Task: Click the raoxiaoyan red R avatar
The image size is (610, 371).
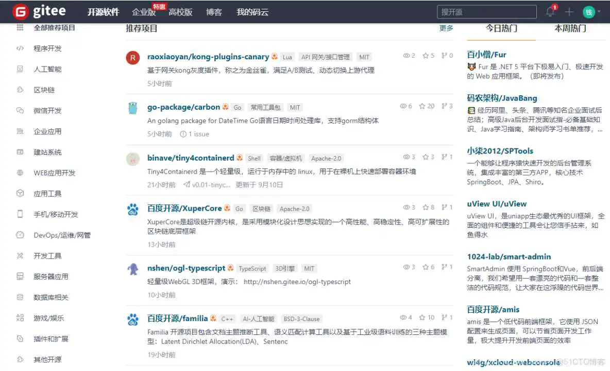Action: [132, 58]
